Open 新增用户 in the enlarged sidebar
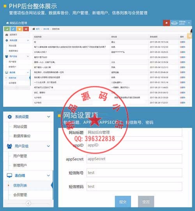Screen dimensions: 195x211 [20, 165]
